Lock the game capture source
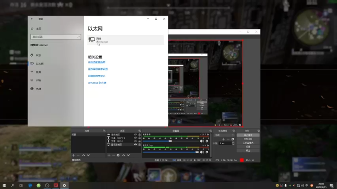The width and height of the screenshot is (337, 189). 139,134
